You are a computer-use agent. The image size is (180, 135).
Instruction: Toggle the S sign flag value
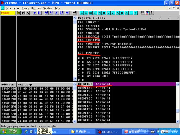83,72
